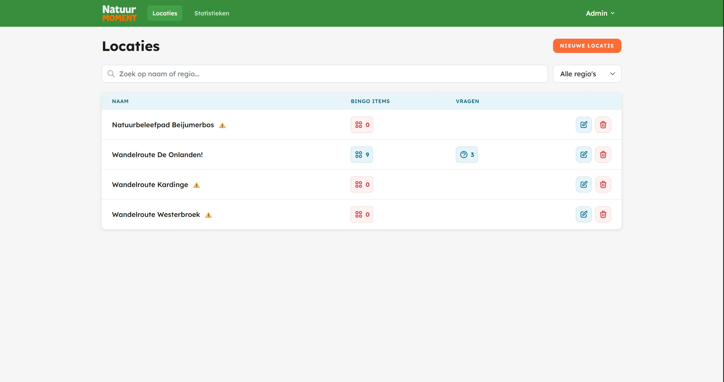Open the edit pencil icon for Wandelroute Westerbroek
The image size is (724, 382).
point(584,214)
